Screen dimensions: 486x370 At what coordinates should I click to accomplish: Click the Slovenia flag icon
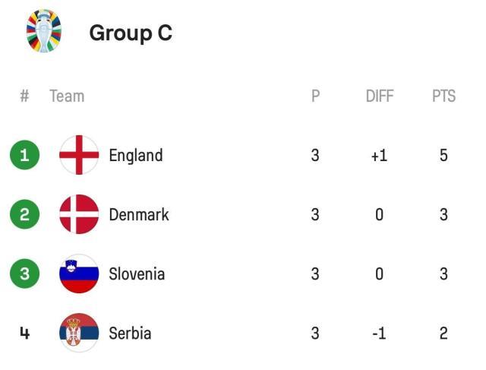(x=79, y=274)
